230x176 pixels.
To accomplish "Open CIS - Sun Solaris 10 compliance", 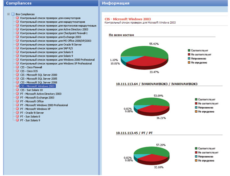I will [32, 90].
